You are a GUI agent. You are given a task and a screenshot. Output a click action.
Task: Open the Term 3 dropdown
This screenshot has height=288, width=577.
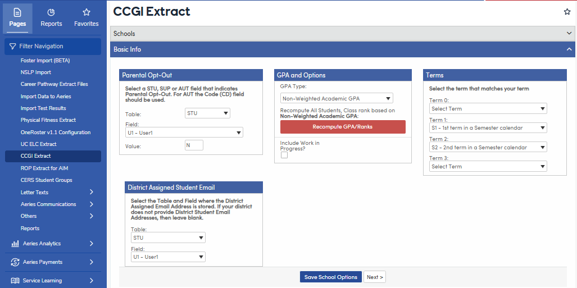(488, 166)
